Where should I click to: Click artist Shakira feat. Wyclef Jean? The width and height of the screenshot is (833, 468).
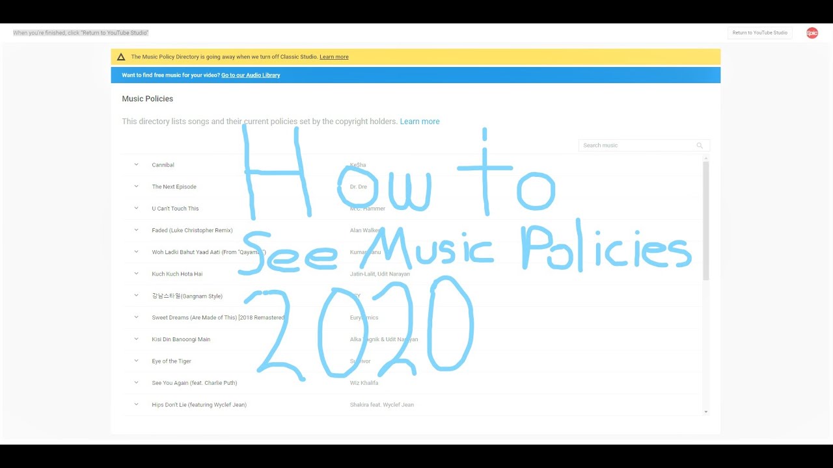382,405
